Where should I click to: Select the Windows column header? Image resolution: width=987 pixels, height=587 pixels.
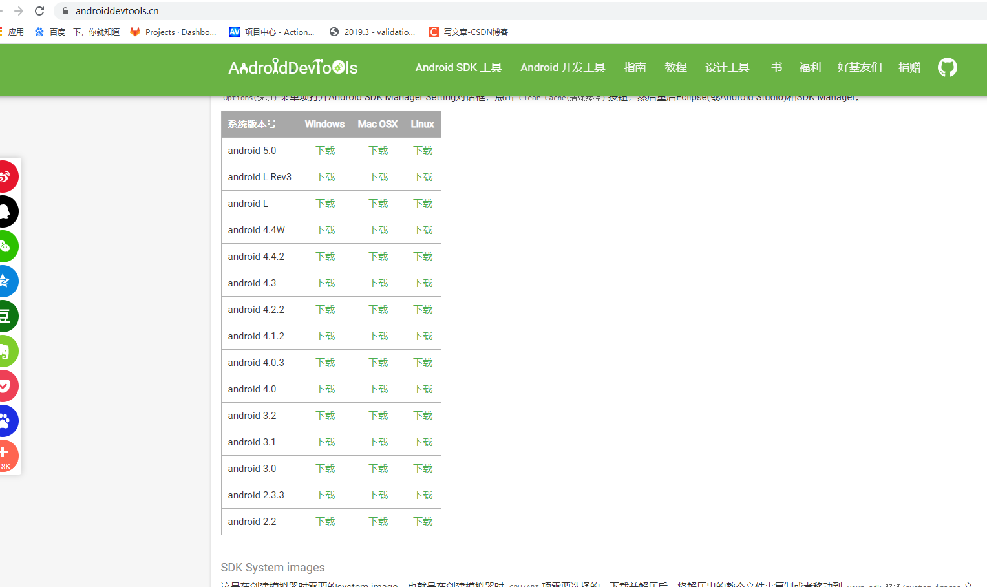tap(324, 124)
